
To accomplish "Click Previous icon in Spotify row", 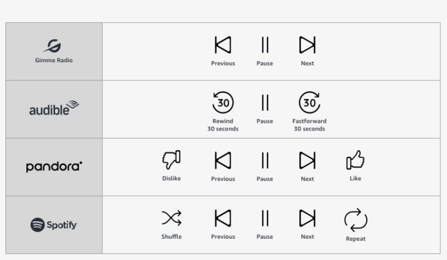I will pos(222,218).
